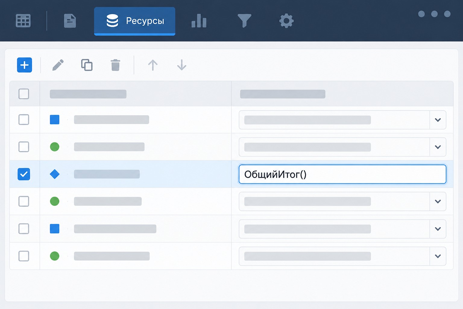Image resolution: width=463 pixels, height=309 pixels.
Task: Click the green circle icon in the second row
Action: click(x=55, y=147)
